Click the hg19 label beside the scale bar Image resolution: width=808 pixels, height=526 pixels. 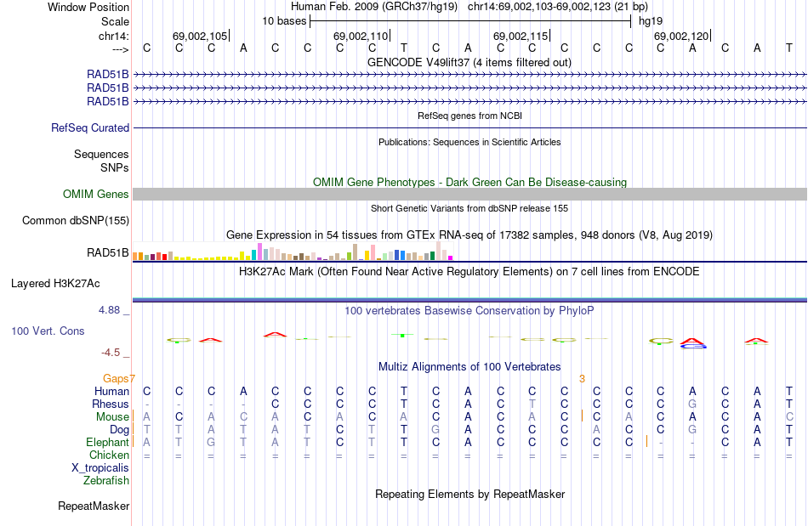click(x=651, y=21)
